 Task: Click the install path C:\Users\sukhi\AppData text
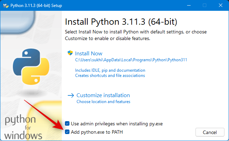coord(131,60)
